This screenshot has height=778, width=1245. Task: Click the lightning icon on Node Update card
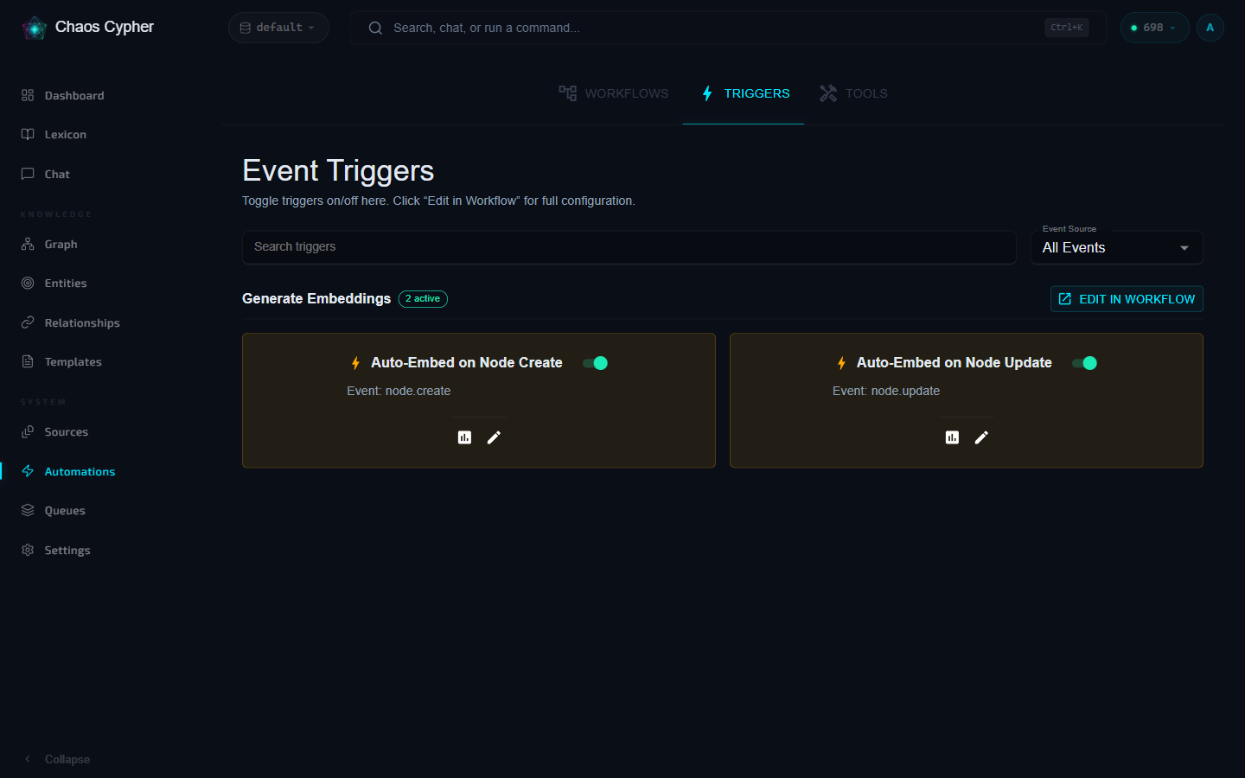(x=841, y=363)
